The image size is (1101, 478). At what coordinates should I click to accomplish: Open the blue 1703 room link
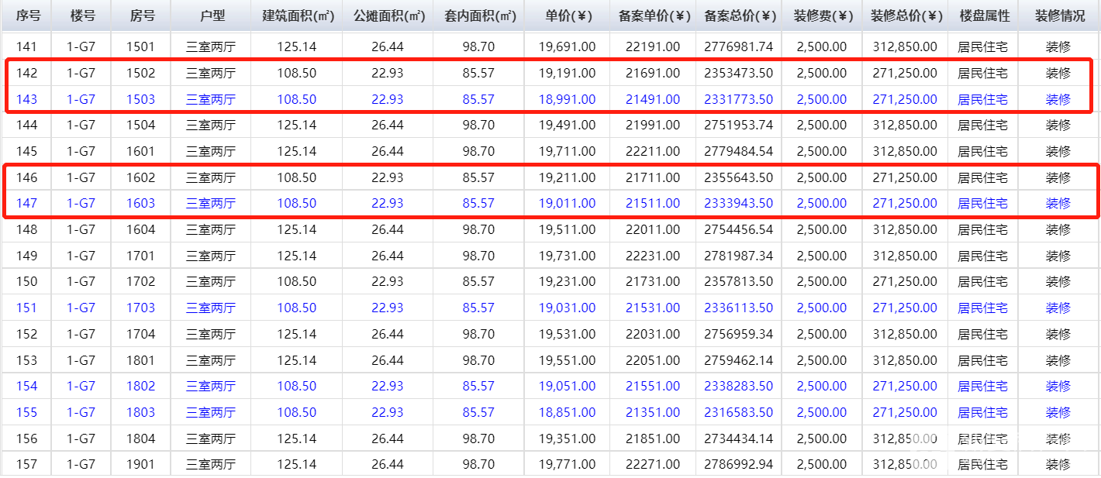tap(141, 308)
